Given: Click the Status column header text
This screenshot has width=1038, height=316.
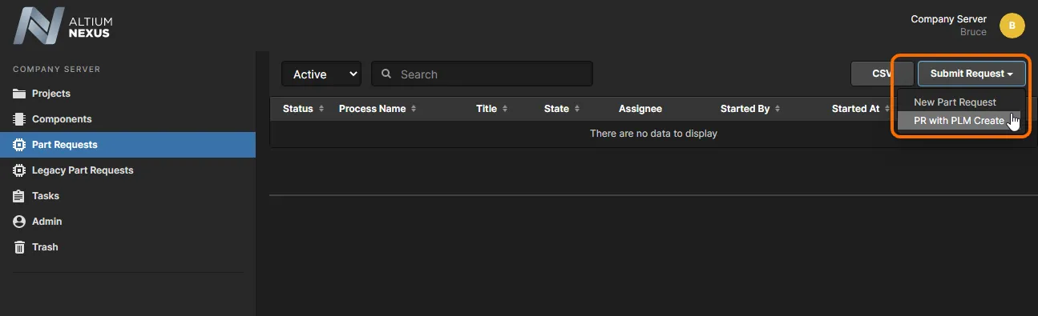Looking at the screenshot, I should [298, 109].
